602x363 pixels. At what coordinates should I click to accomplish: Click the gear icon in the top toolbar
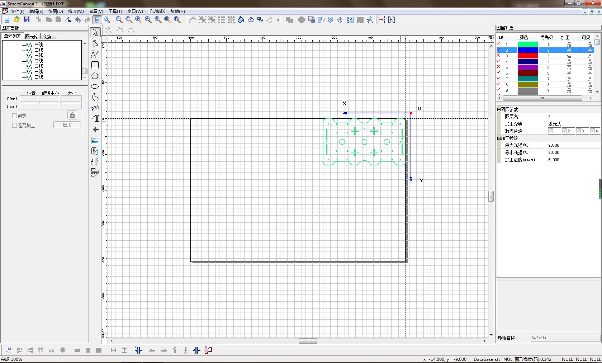pos(331,20)
